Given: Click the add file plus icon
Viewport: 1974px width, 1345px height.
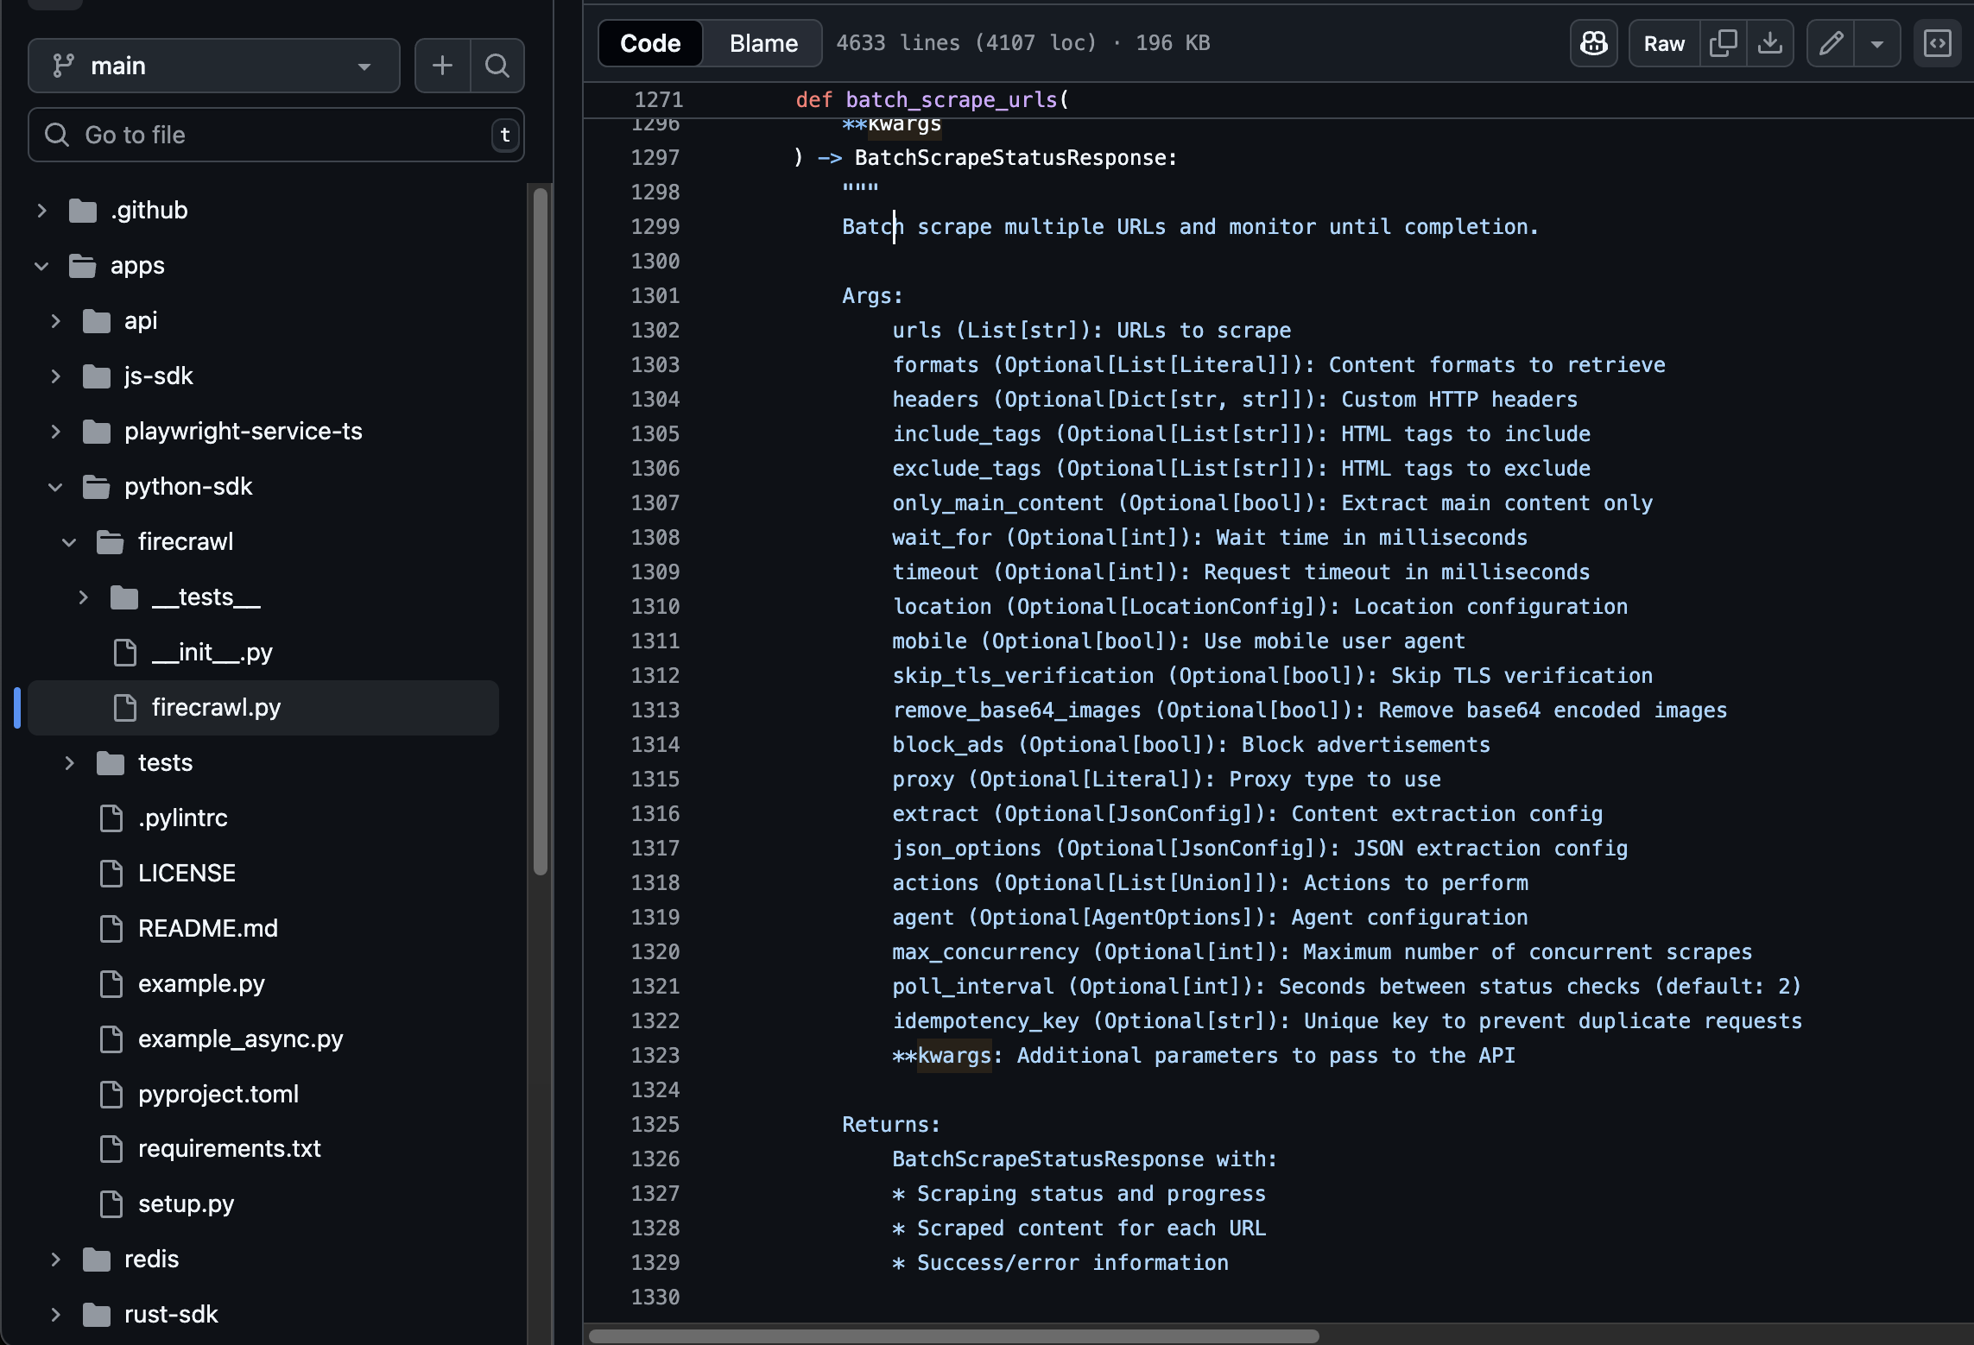Looking at the screenshot, I should (x=442, y=66).
